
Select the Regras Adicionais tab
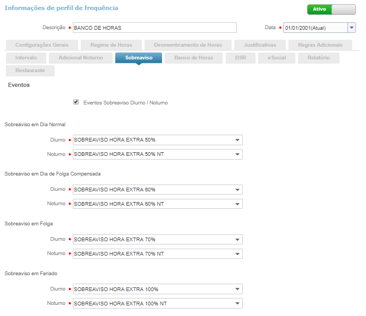[x=324, y=45]
